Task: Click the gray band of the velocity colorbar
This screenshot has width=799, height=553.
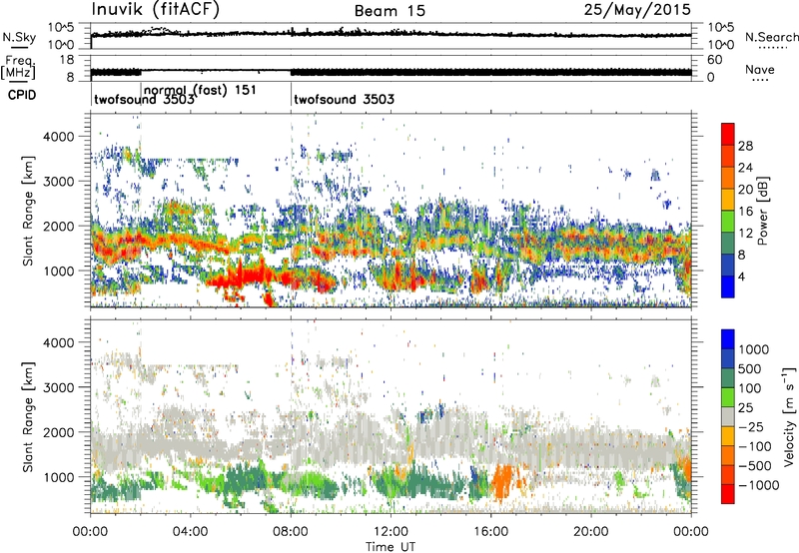Action: (x=728, y=417)
